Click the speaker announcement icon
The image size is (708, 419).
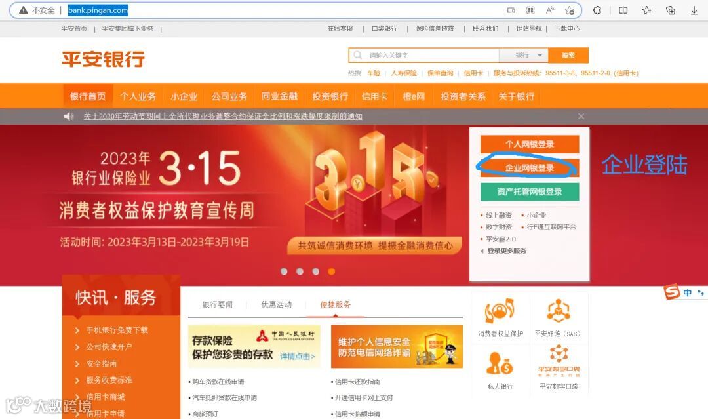pos(69,117)
